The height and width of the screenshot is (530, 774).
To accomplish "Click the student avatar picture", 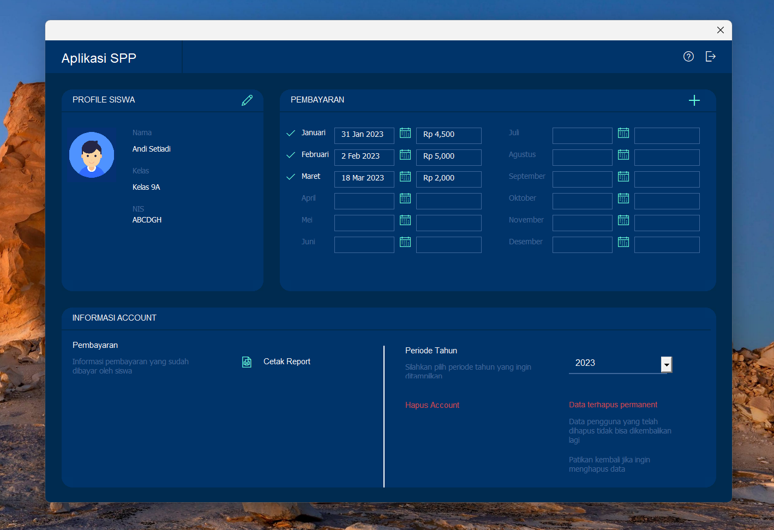I will click(x=92, y=155).
